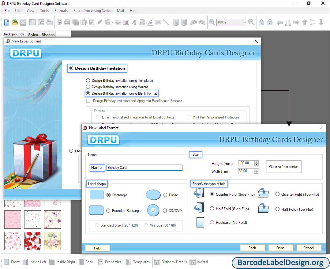Image resolution: width=330 pixels, height=269 pixels.
Task: Select Half Fold (Side Flip) option
Action: (x=212, y=209)
